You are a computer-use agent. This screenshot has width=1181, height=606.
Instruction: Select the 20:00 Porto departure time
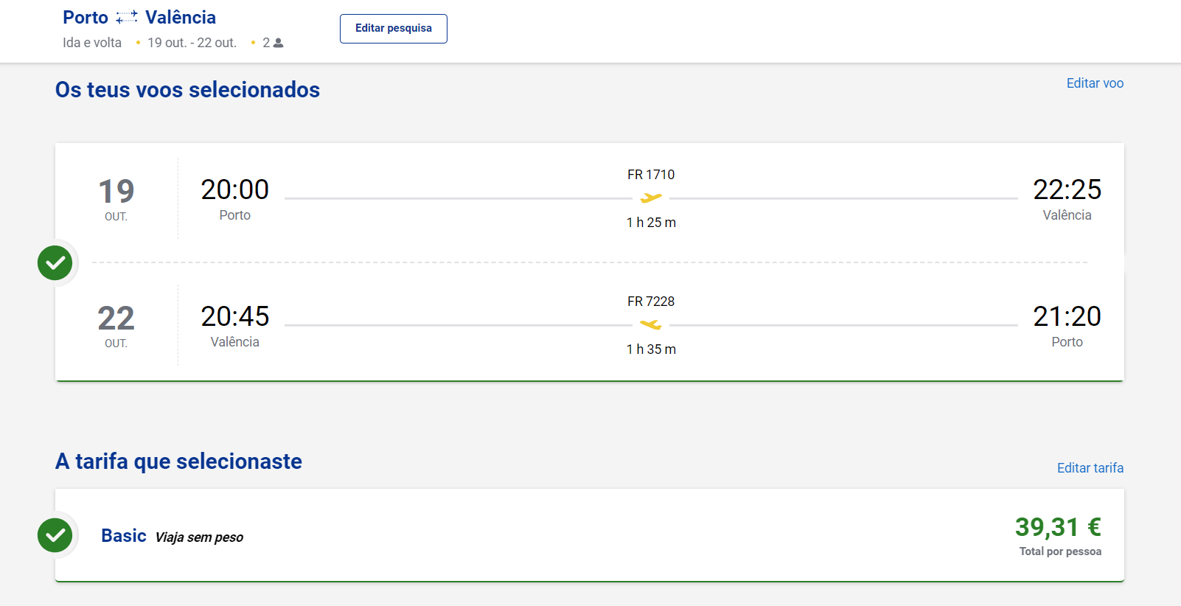(x=235, y=189)
